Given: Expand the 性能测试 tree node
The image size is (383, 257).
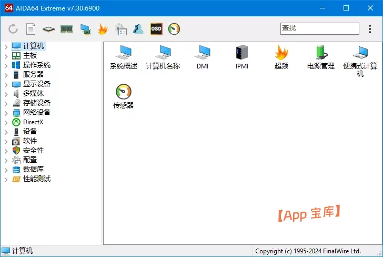Looking at the screenshot, I should click(6, 180).
